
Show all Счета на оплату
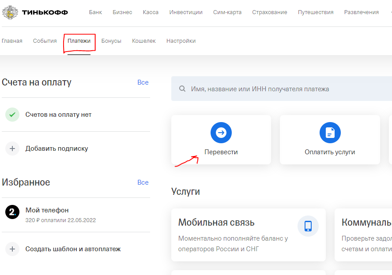[143, 82]
